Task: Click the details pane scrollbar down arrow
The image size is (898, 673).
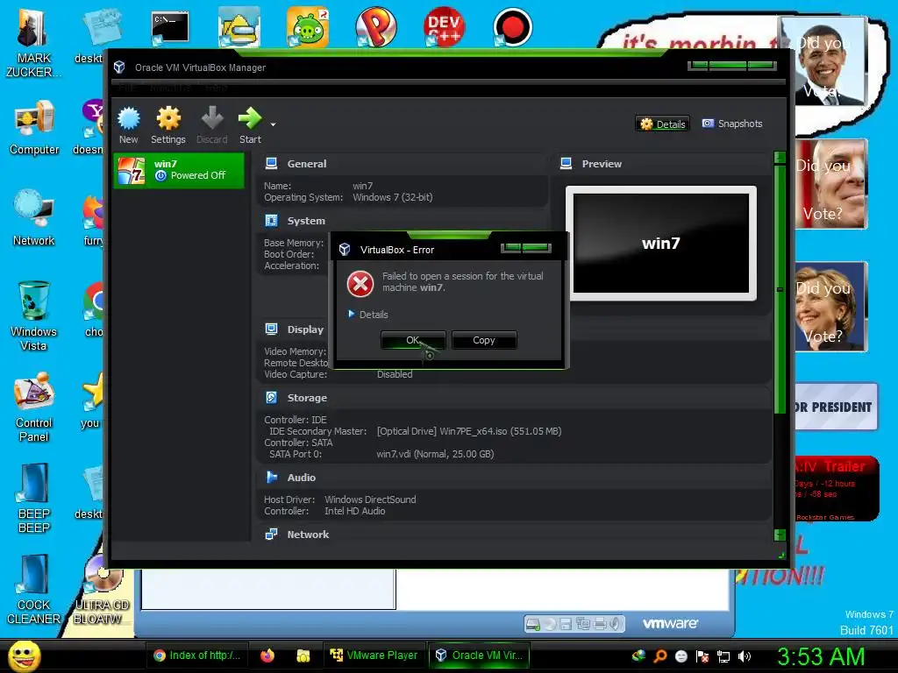Action: coord(780,535)
